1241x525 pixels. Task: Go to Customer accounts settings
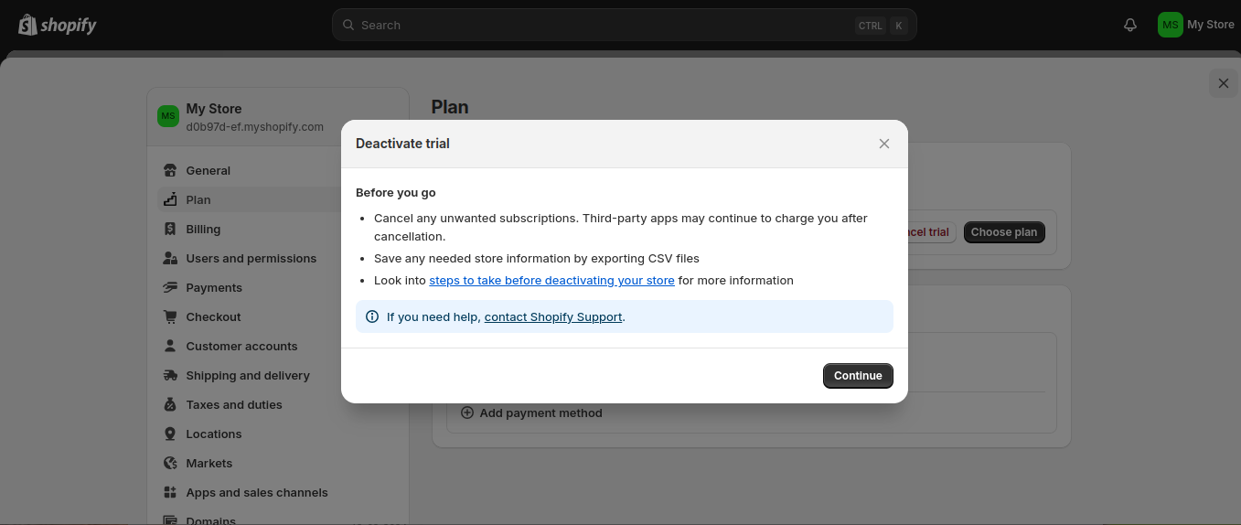coord(241,346)
